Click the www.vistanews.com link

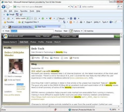click(79, 78)
